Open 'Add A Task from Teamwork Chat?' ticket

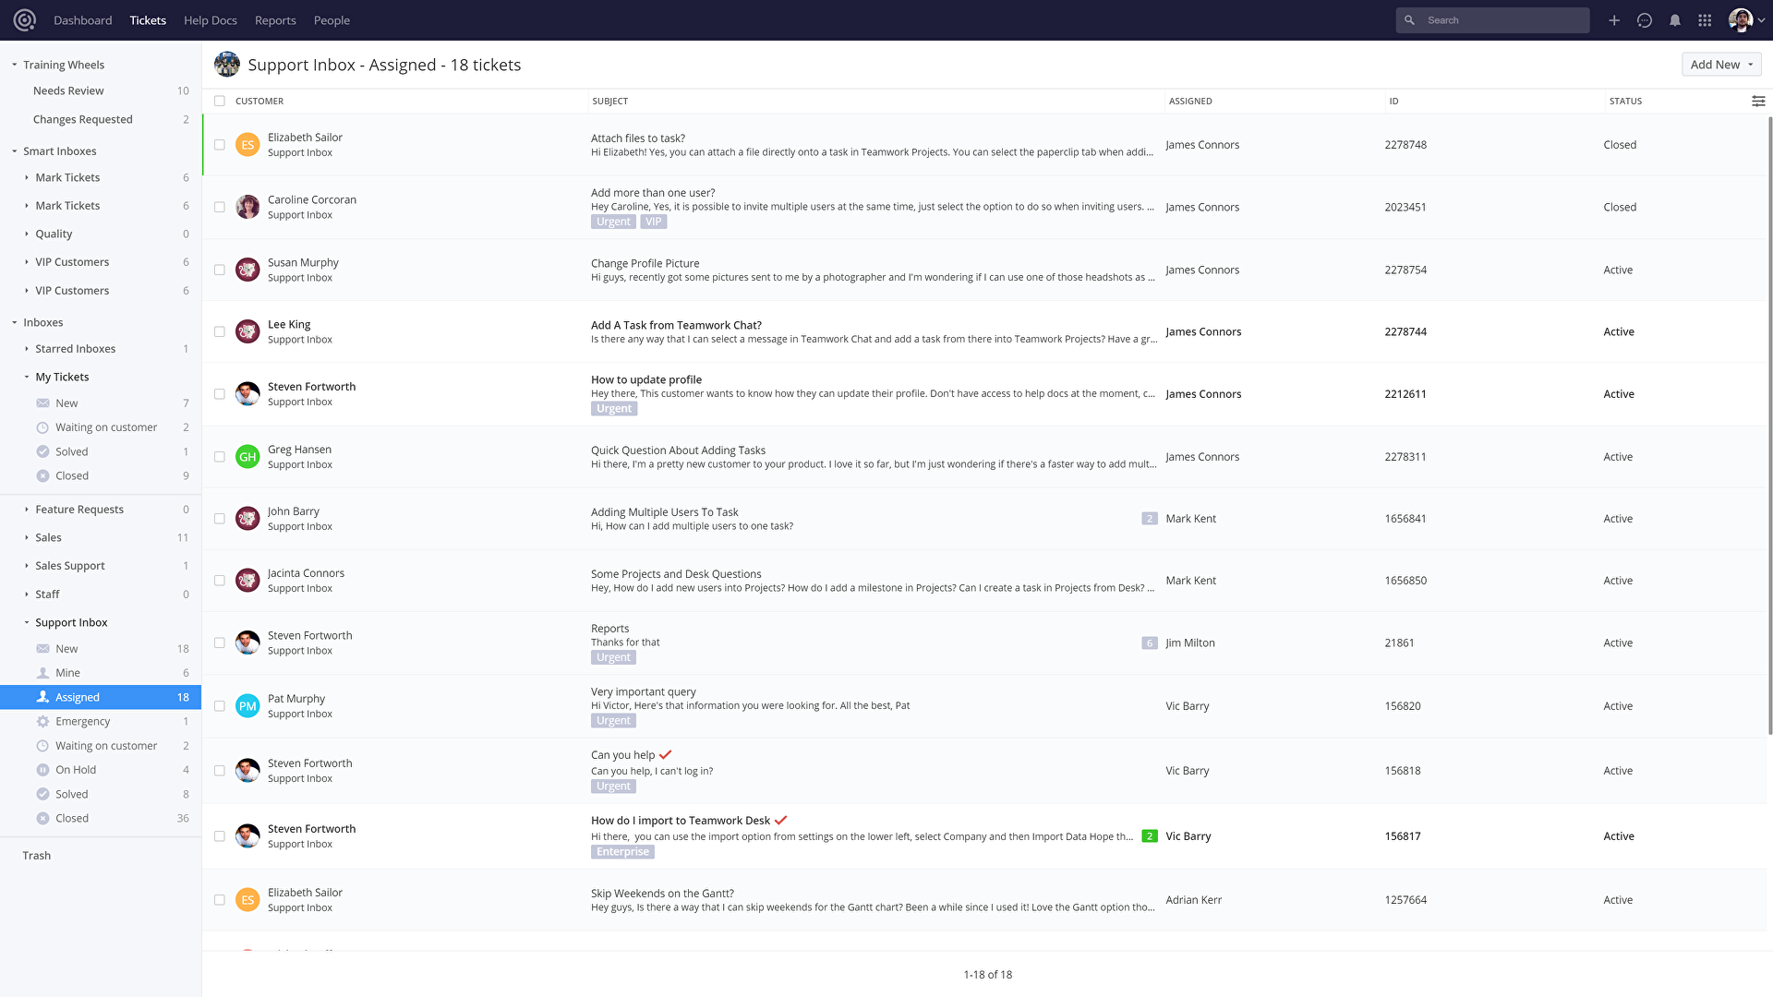(676, 325)
